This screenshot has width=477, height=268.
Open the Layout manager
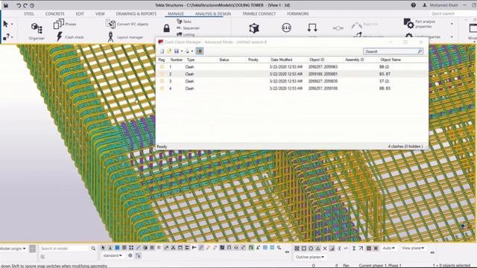pos(125,36)
